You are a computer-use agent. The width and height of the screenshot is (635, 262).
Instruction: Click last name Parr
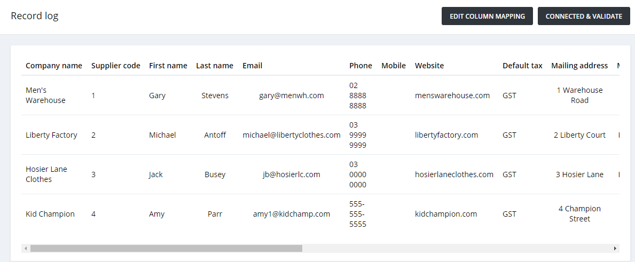point(215,214)
